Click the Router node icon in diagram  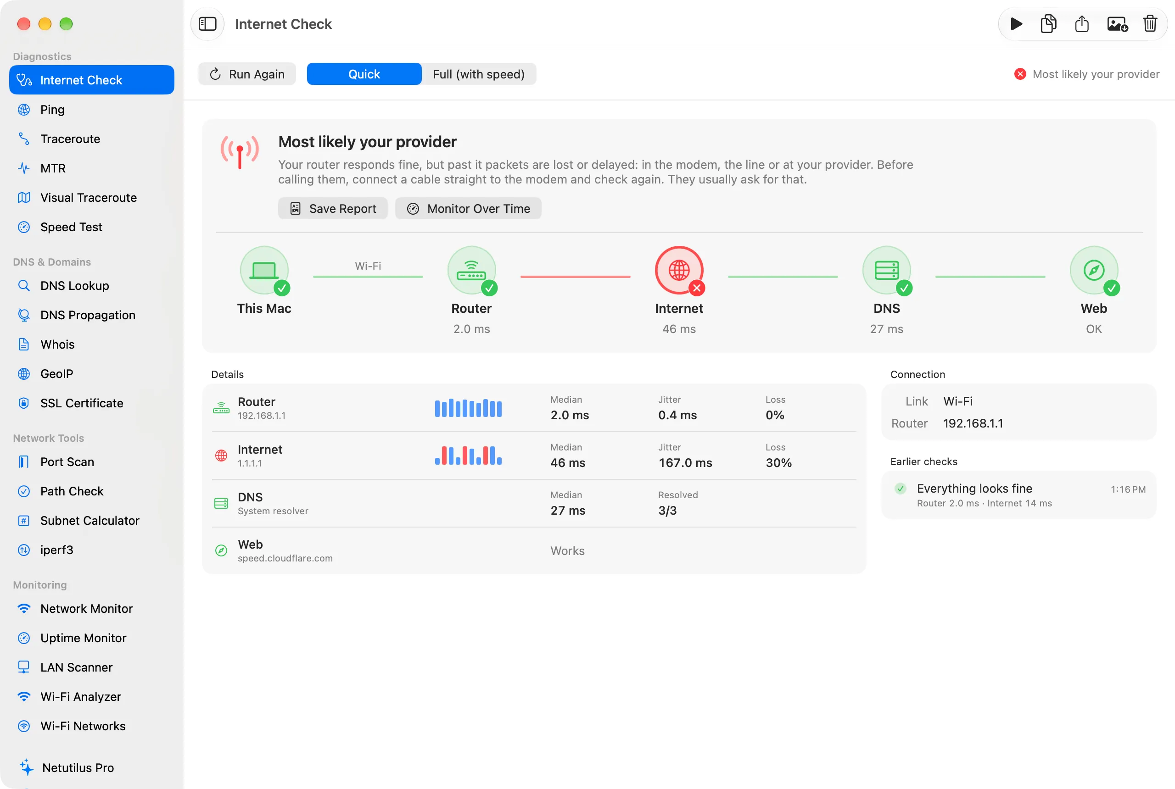[x=471, y=270]
